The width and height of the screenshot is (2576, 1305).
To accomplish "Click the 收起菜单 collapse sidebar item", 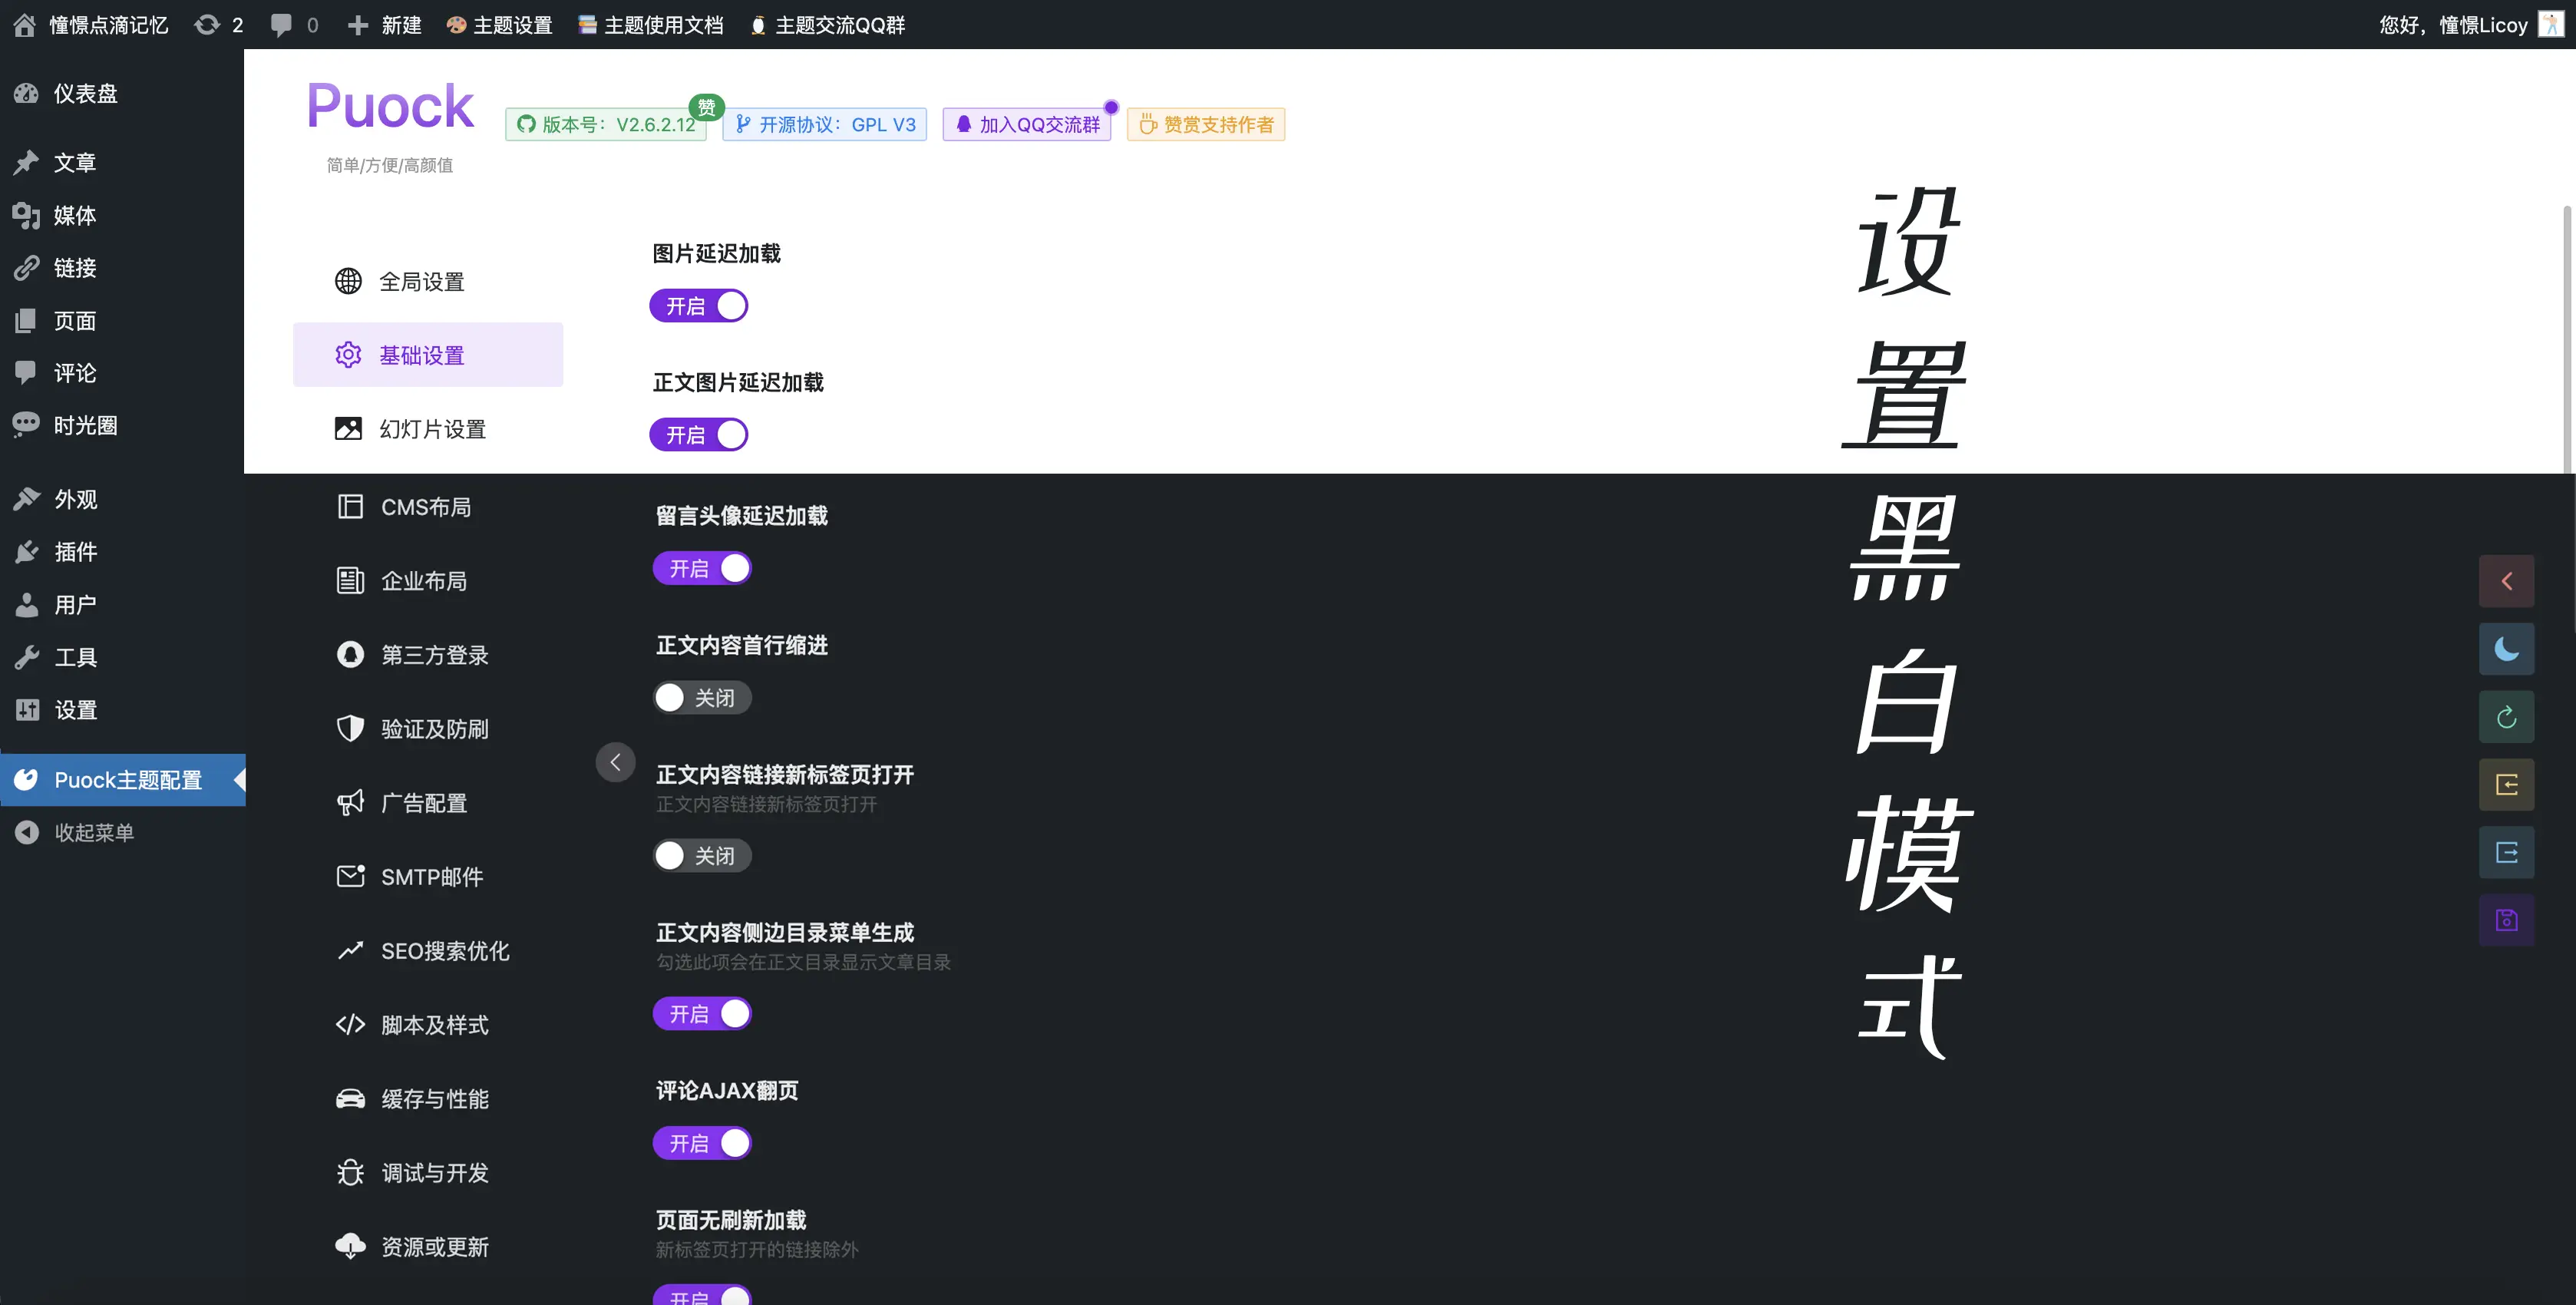I will pyautogui.click(x=91, y=832).
